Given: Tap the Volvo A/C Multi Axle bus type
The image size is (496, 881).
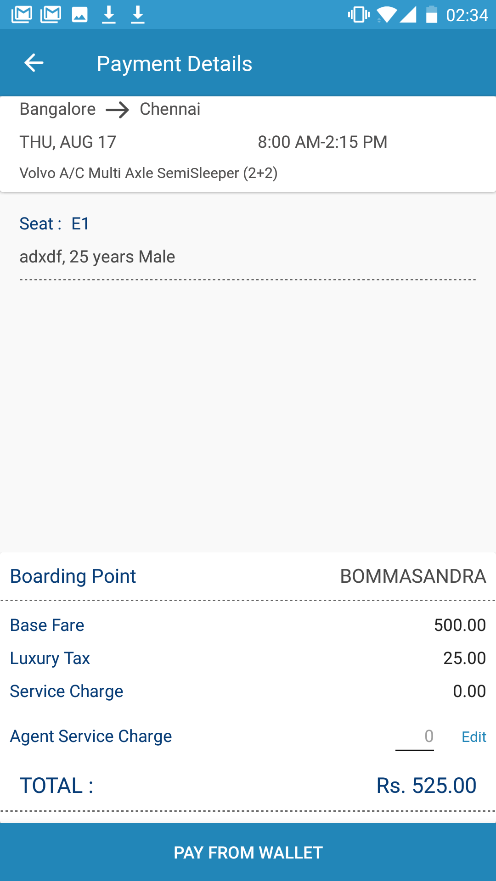Looking at the screenshot, I should [148, 173].
